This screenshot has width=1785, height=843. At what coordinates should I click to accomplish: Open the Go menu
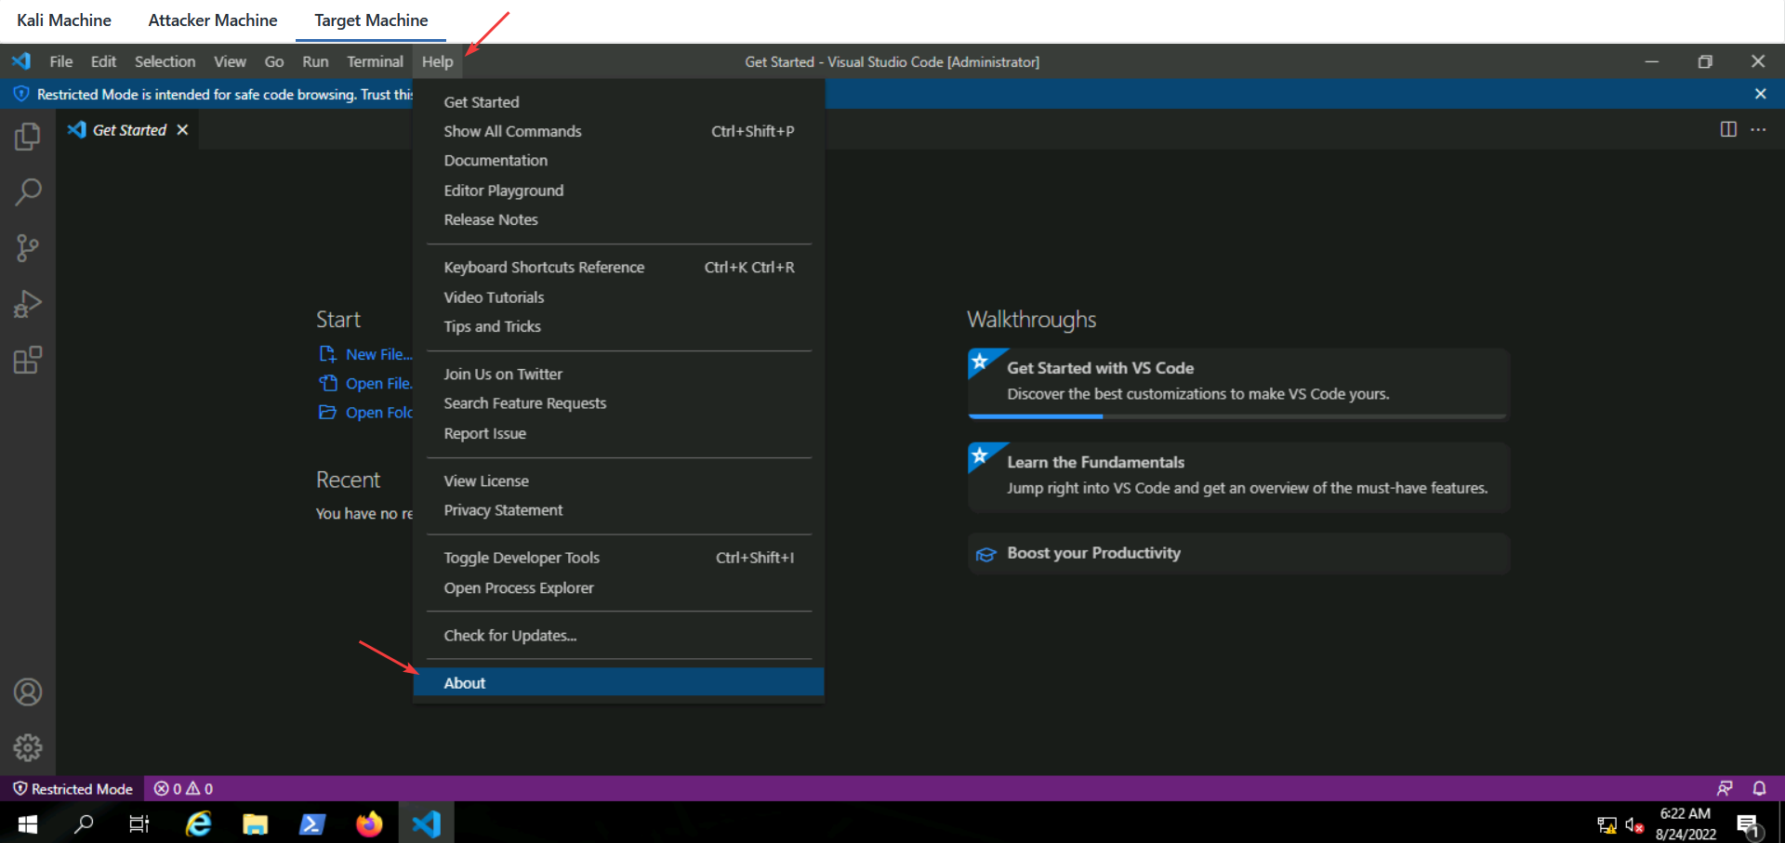tap(274, 61)
